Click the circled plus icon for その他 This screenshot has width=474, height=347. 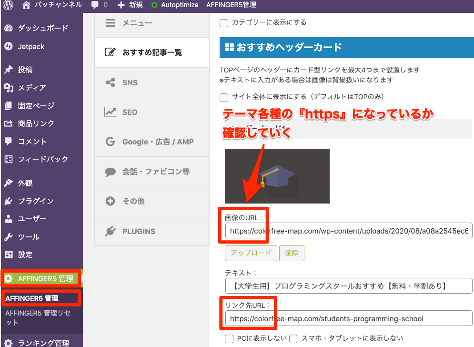point(110,201)
